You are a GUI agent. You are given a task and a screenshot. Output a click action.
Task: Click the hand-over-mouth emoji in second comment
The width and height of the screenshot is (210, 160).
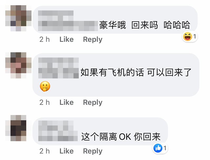pyautogui.click(x=45, y=86)
